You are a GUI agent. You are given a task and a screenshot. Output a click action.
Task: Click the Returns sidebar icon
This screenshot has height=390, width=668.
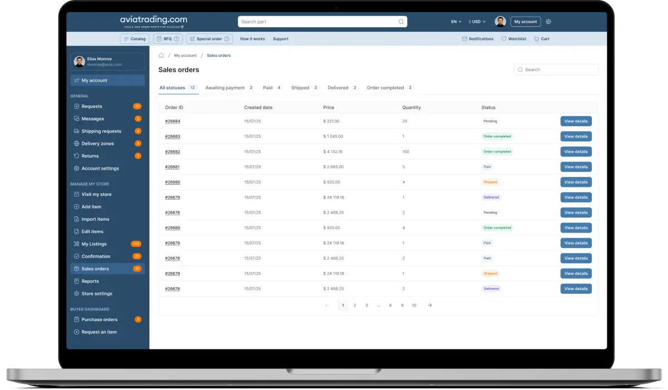(x=76, y=156)
